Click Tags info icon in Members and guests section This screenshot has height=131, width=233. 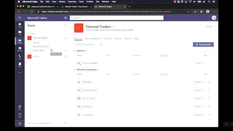166,74
